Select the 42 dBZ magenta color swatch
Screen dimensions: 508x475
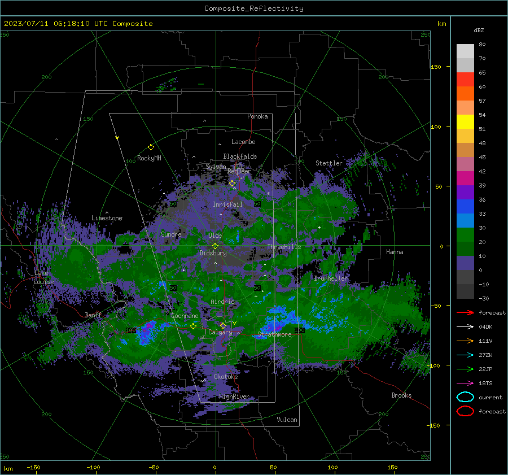[465, 178]
